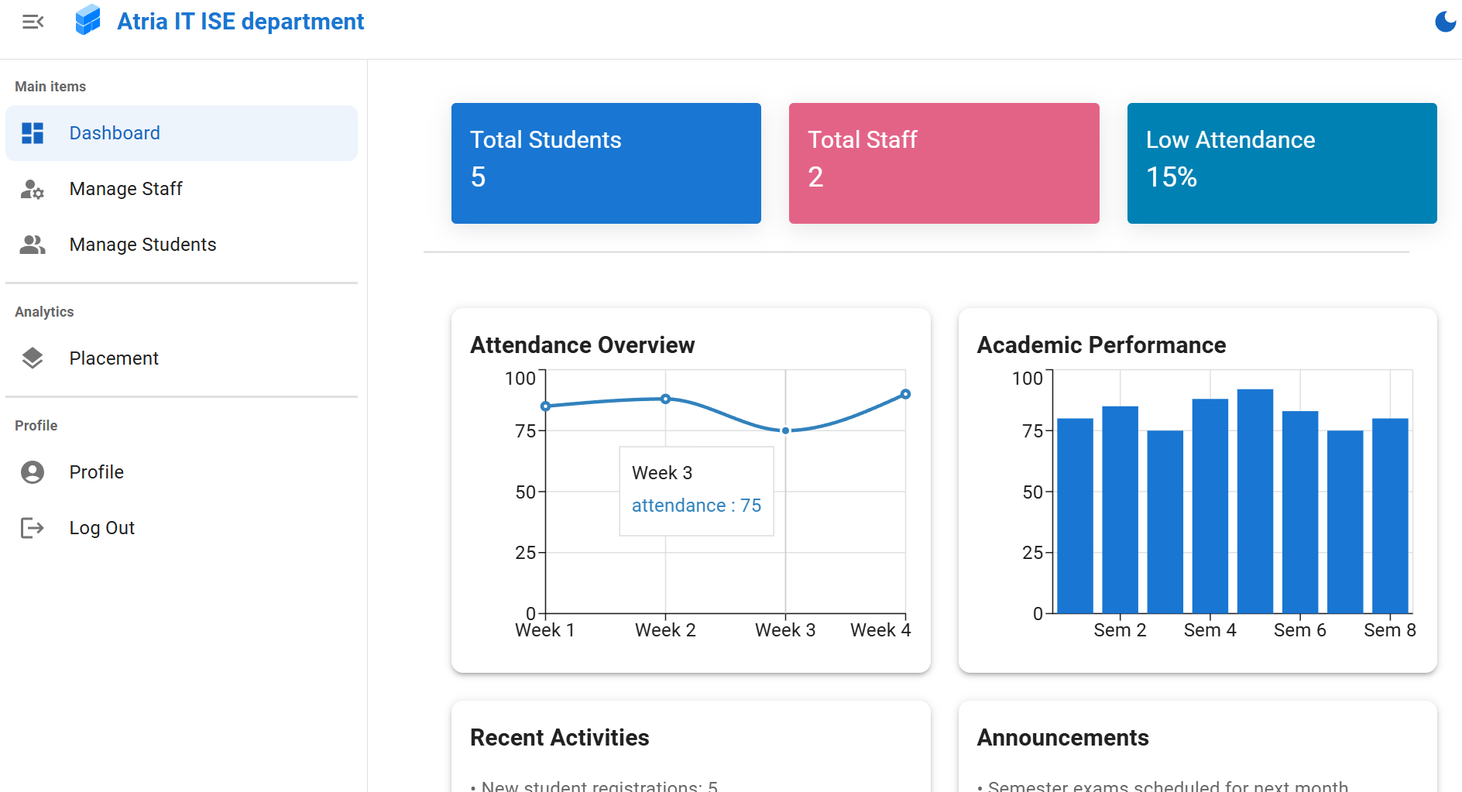Image resolution: width=1462 pixels, height=792 pixels.
Task: Click the Main items section label
Action: tap(50, 87)
